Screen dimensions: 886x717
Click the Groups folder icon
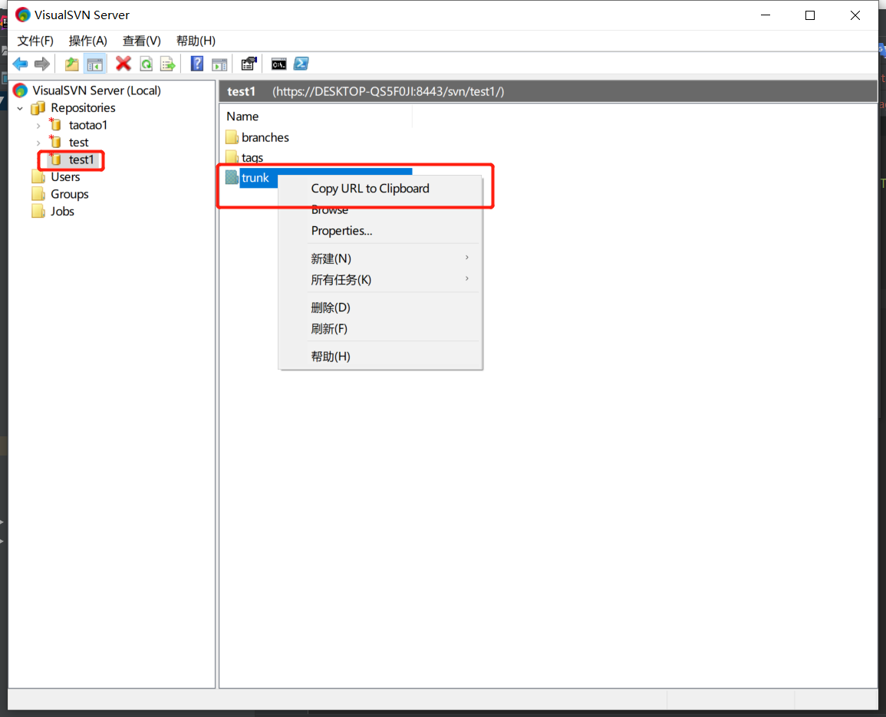click(x=38, y=194)
